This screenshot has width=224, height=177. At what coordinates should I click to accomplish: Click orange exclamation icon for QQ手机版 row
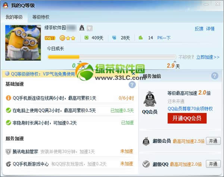pos(9,98)
